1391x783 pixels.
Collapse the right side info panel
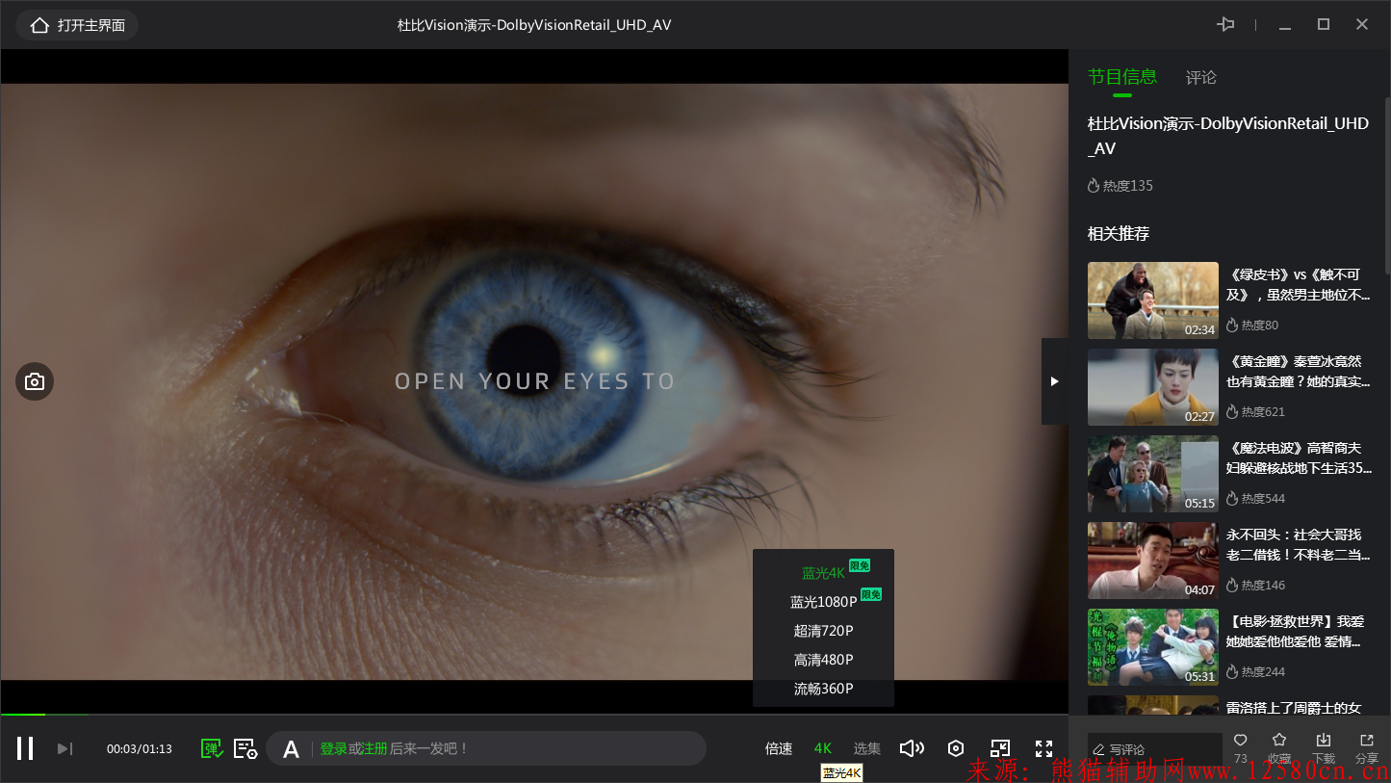point(1054,381)
